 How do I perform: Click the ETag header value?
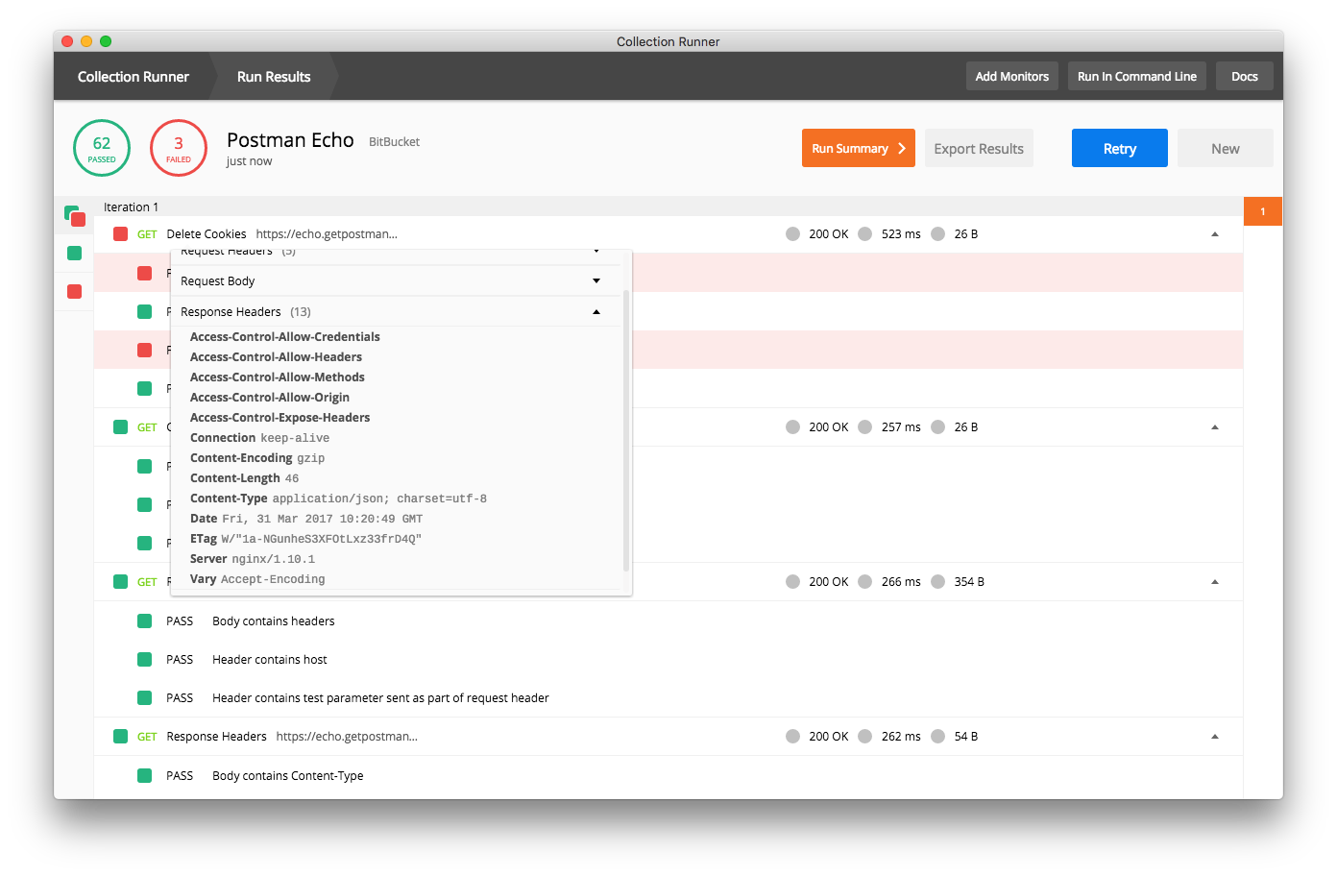point(322,539)
